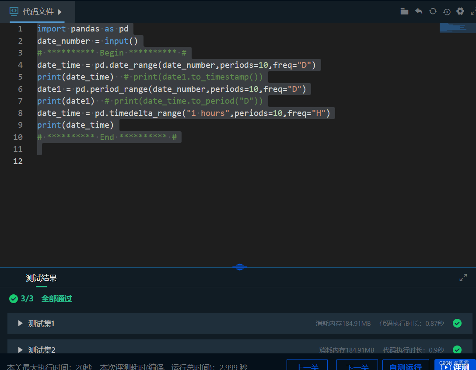Click the refresh code icon
This screenshot has width=476, height=370.
[433, 11]
